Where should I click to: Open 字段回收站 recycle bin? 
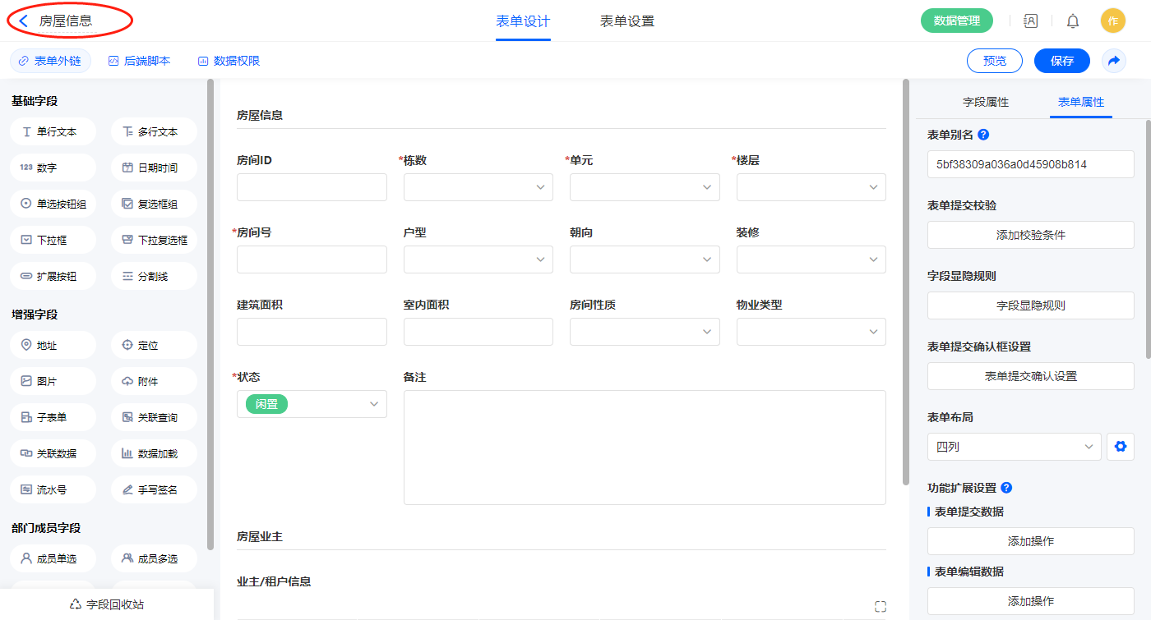pos(107,604)
